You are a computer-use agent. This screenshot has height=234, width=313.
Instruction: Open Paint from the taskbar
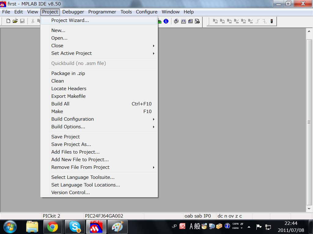click(117, 227)
